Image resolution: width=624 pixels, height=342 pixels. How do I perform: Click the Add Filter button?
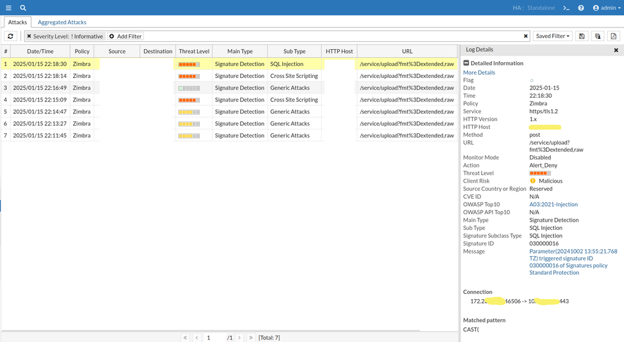[126, 36]
